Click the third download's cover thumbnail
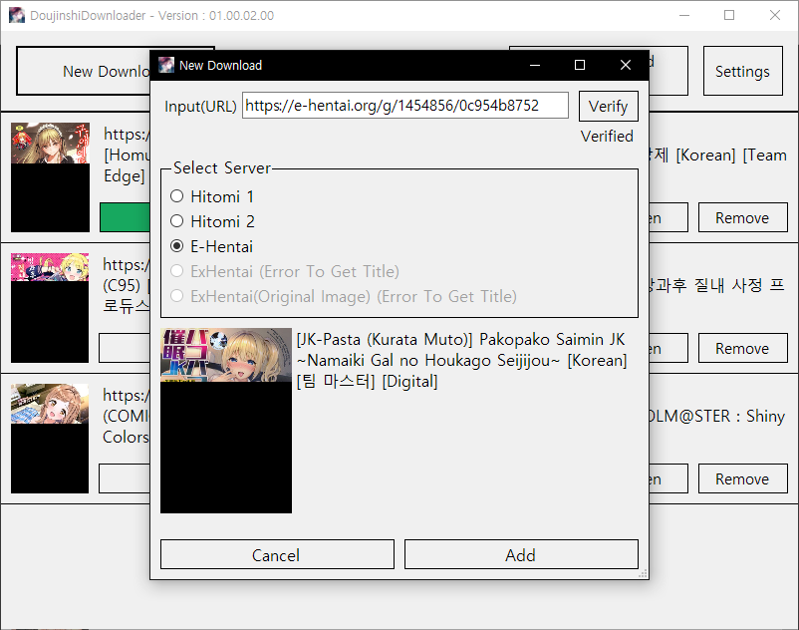 click(50, 439)
